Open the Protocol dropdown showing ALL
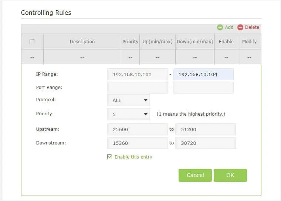 coord(128,100)
